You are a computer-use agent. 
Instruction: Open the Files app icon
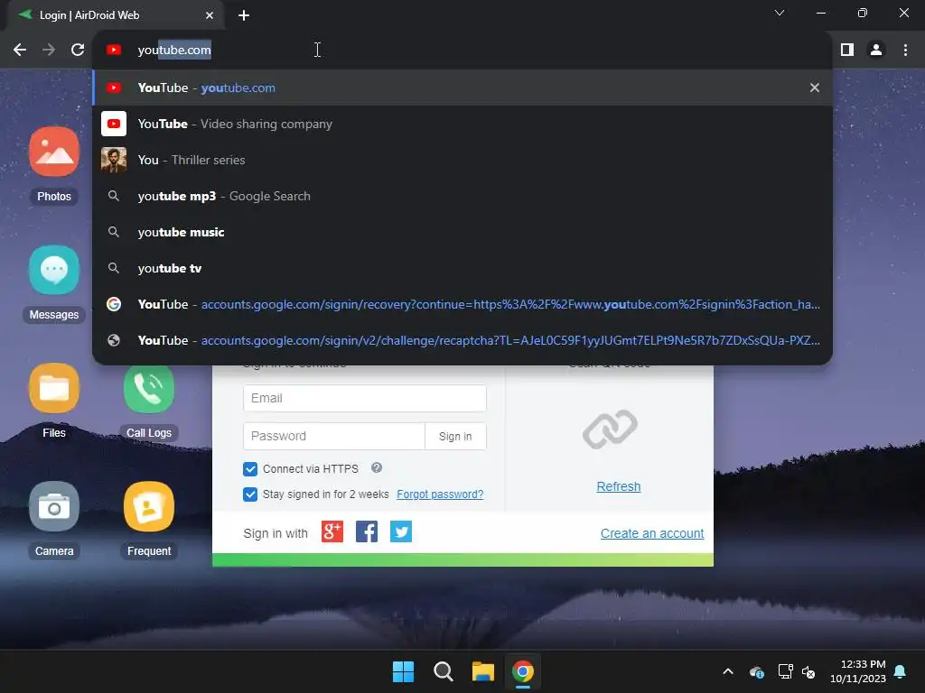coord(53,388)
